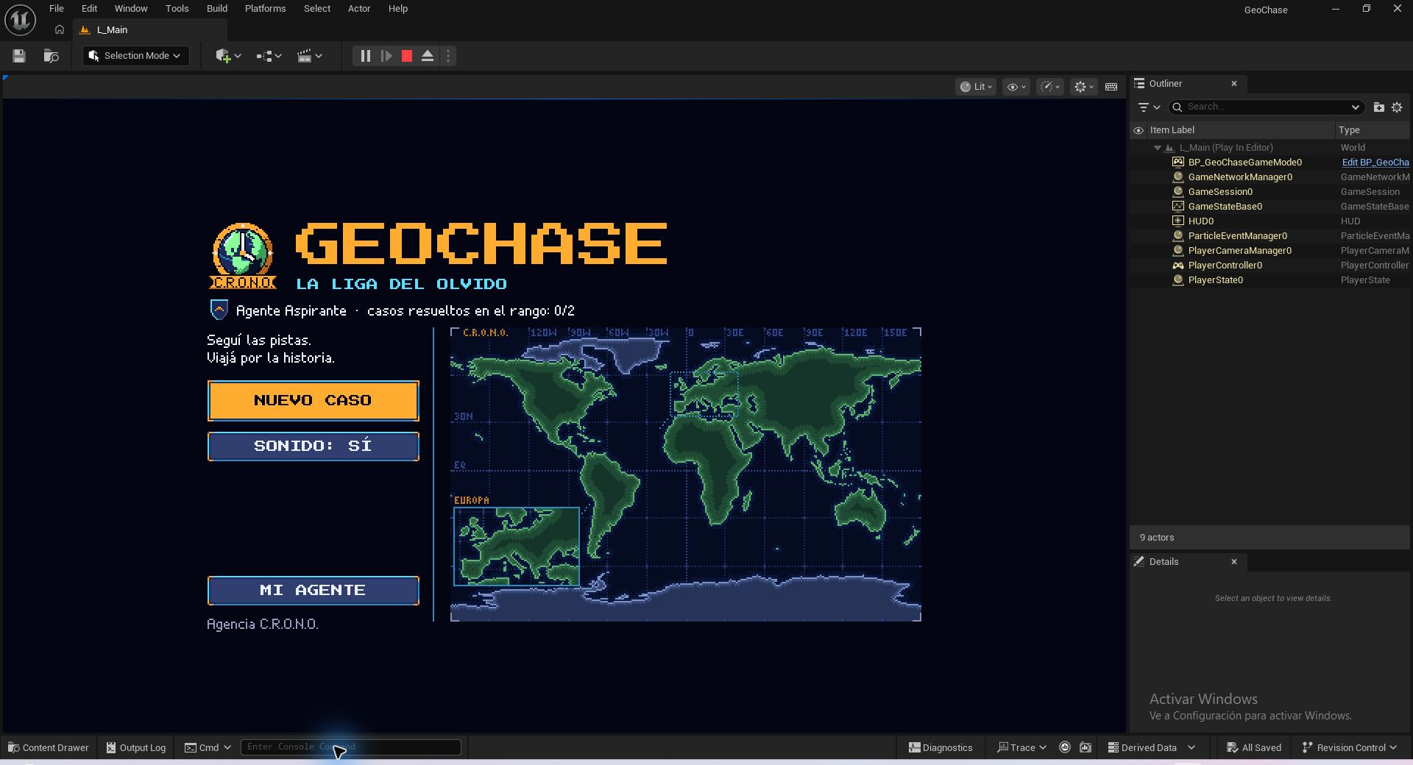Toggle the Outliner visibility eye column

tap(1138, 130)
